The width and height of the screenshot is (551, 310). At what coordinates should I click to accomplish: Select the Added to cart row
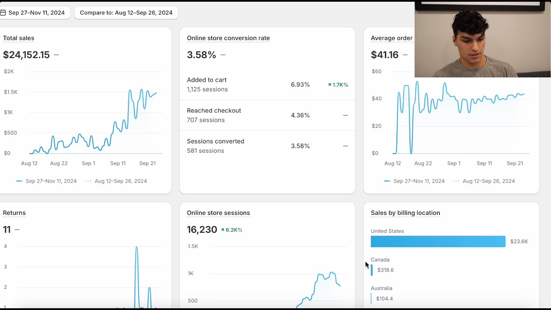click(267, 85)
